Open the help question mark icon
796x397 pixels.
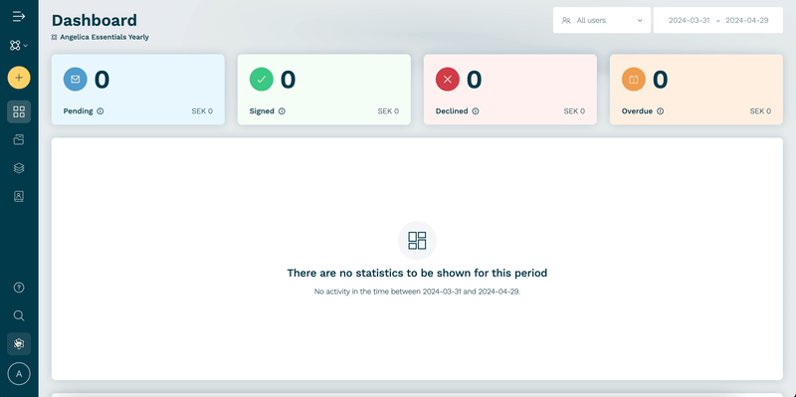tap(19, 288)
